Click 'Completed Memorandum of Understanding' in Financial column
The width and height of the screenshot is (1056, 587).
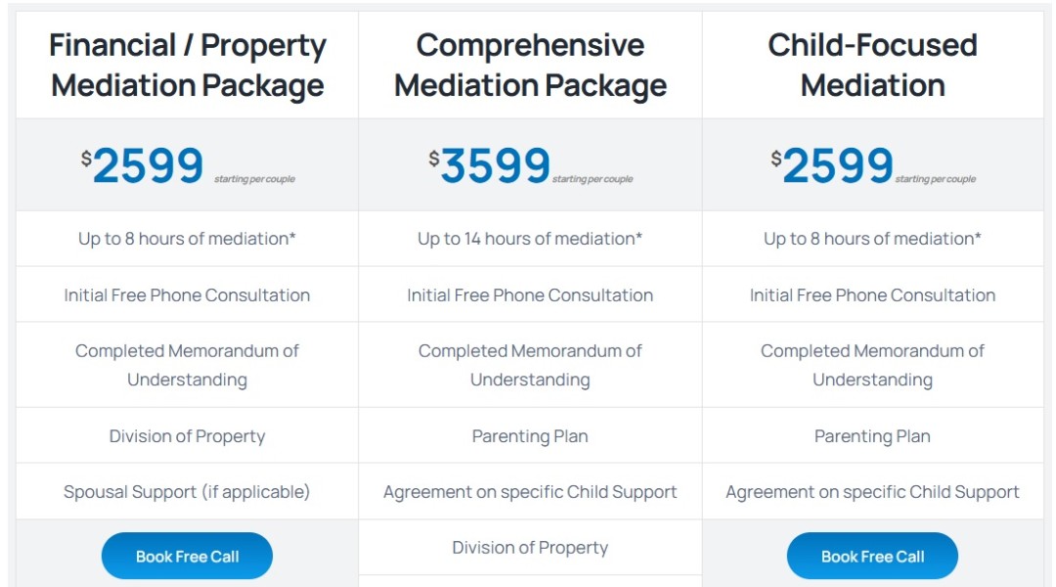(x=187, y=365)
